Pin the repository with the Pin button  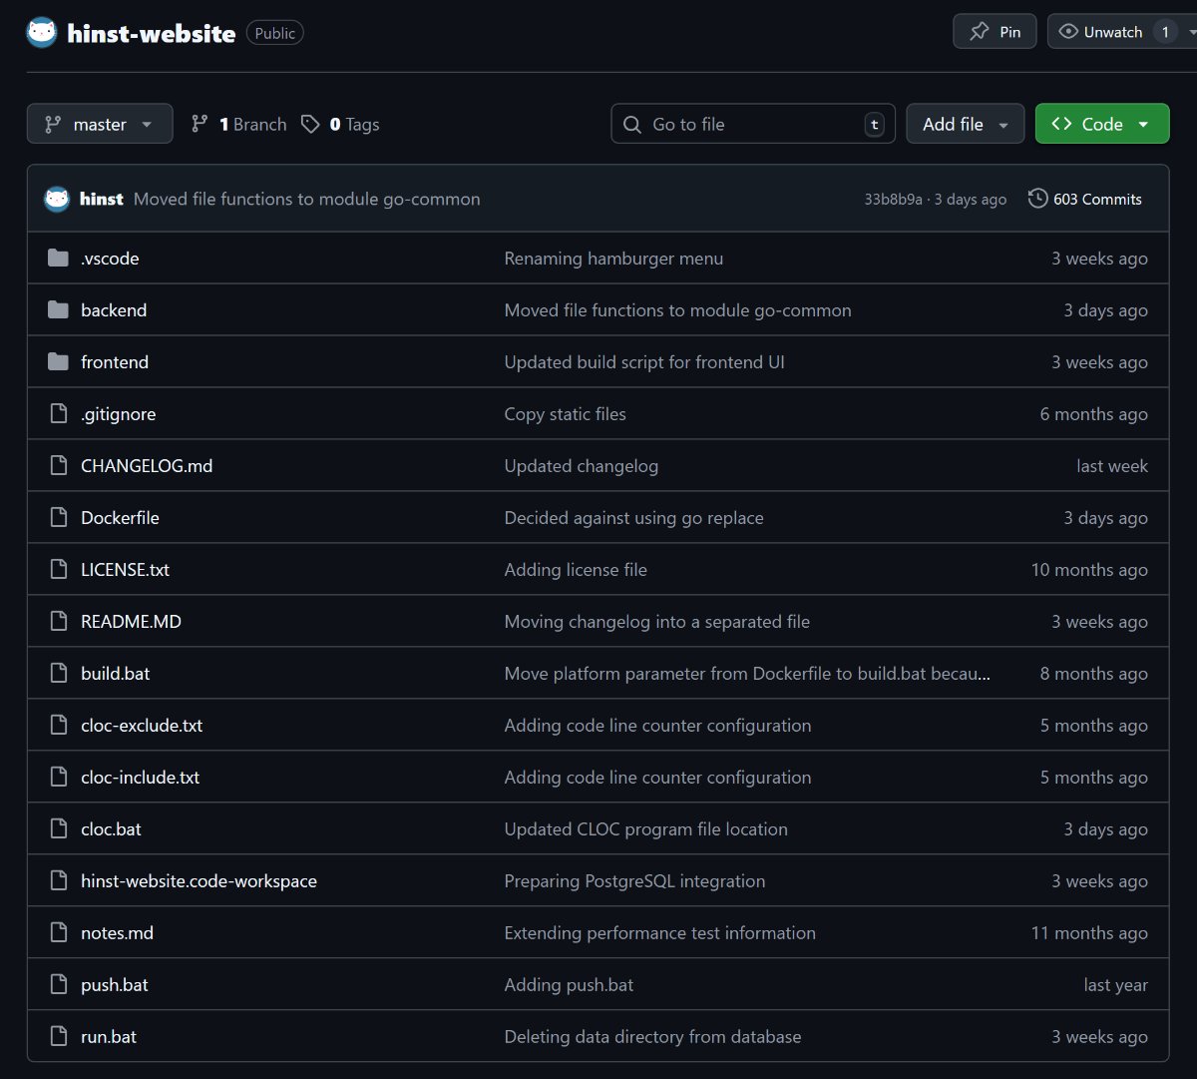click(995, 32)
